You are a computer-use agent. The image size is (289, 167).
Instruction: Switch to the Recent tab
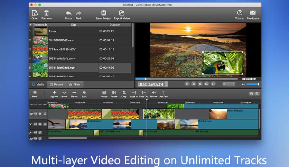56,85
